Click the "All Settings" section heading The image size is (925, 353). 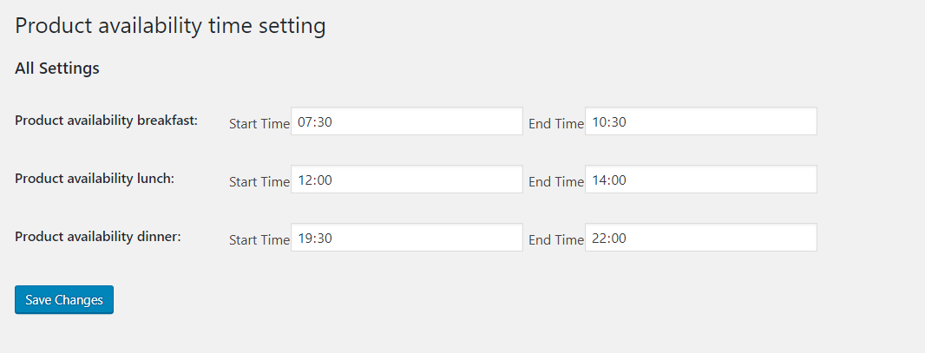[x=57, y=69]
